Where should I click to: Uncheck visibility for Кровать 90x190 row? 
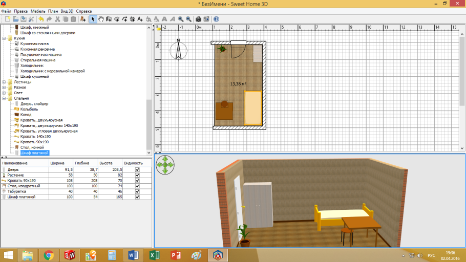tap(137, 180)
